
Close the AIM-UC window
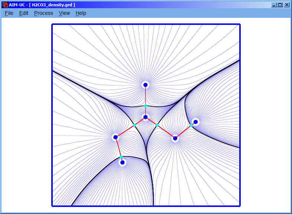tap(287, 5)
